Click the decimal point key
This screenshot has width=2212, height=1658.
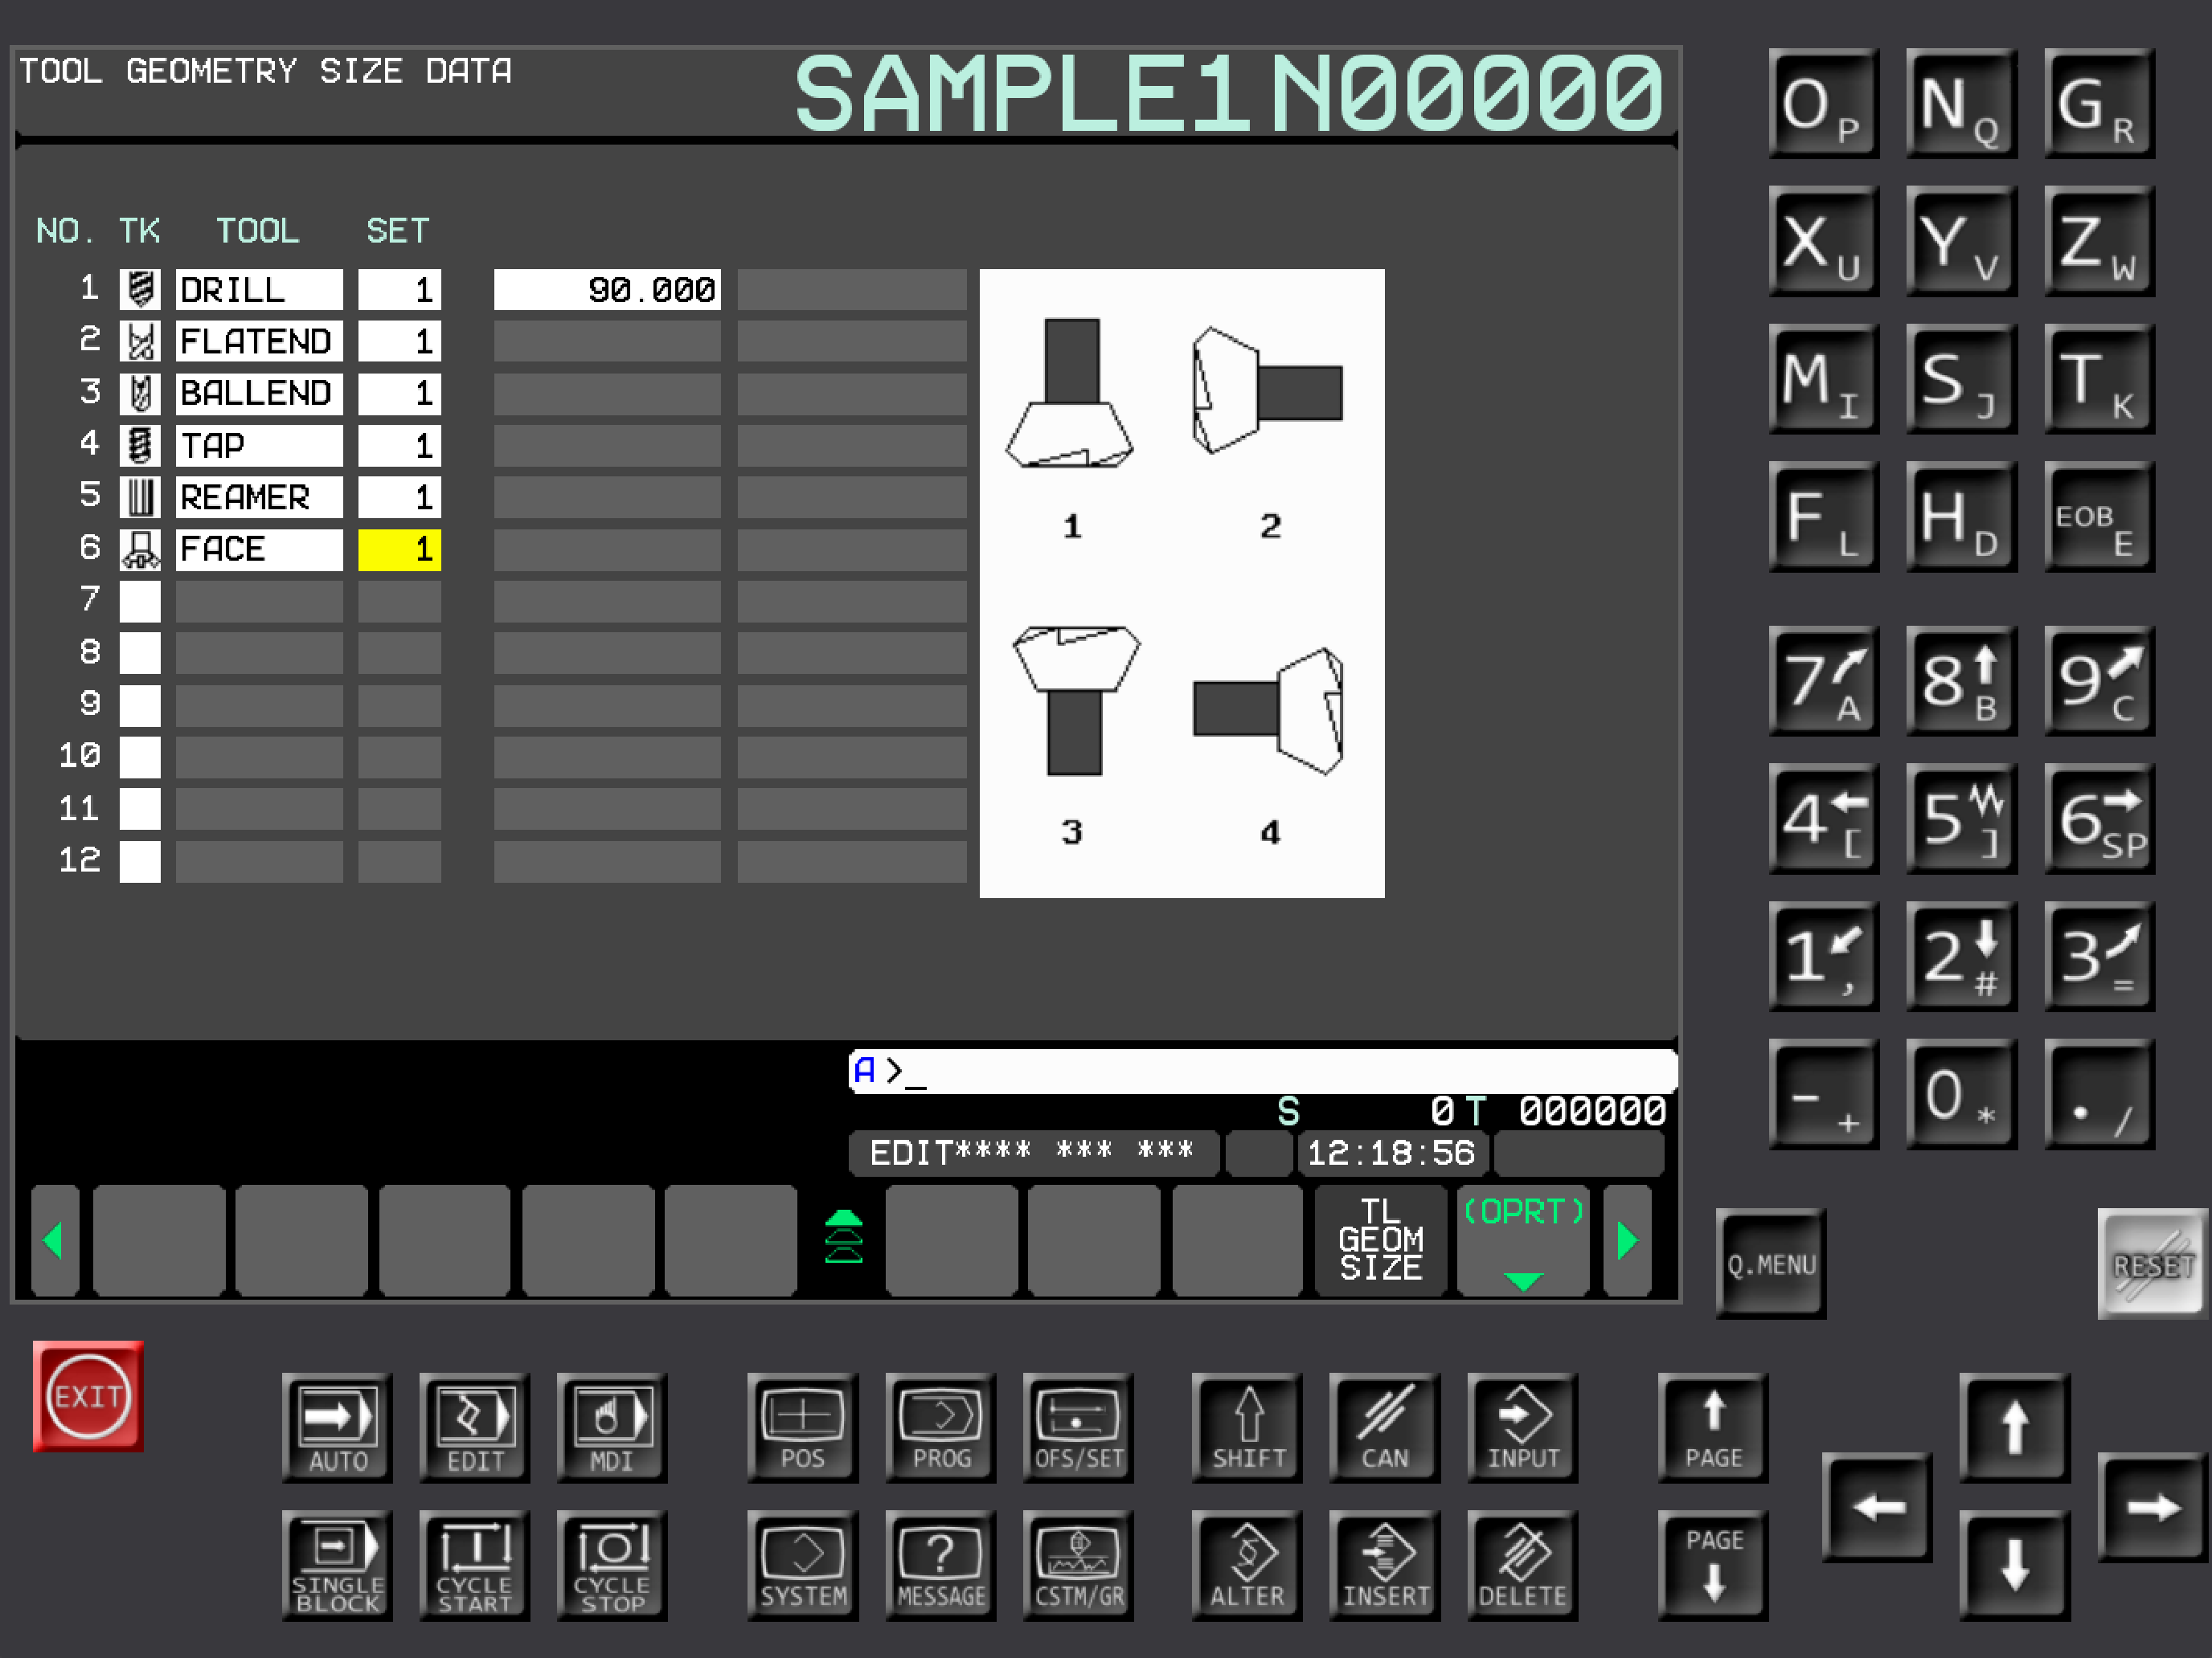pyautogui.click(x=2099, y=1094)
